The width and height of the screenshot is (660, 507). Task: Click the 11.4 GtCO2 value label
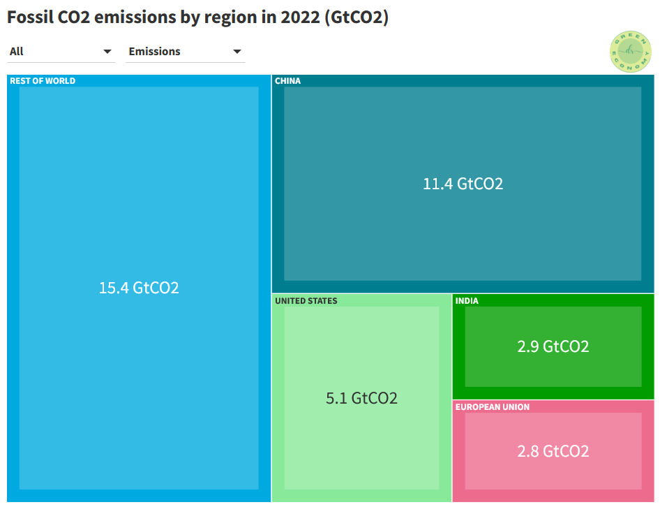[462, 184]
